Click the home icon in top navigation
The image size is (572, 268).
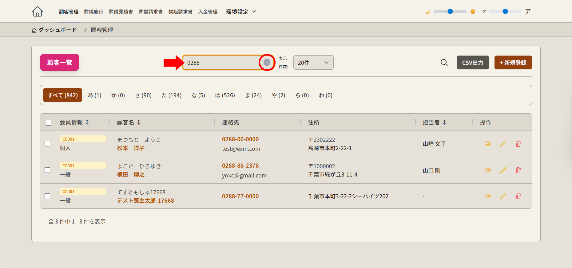[38, 12]
